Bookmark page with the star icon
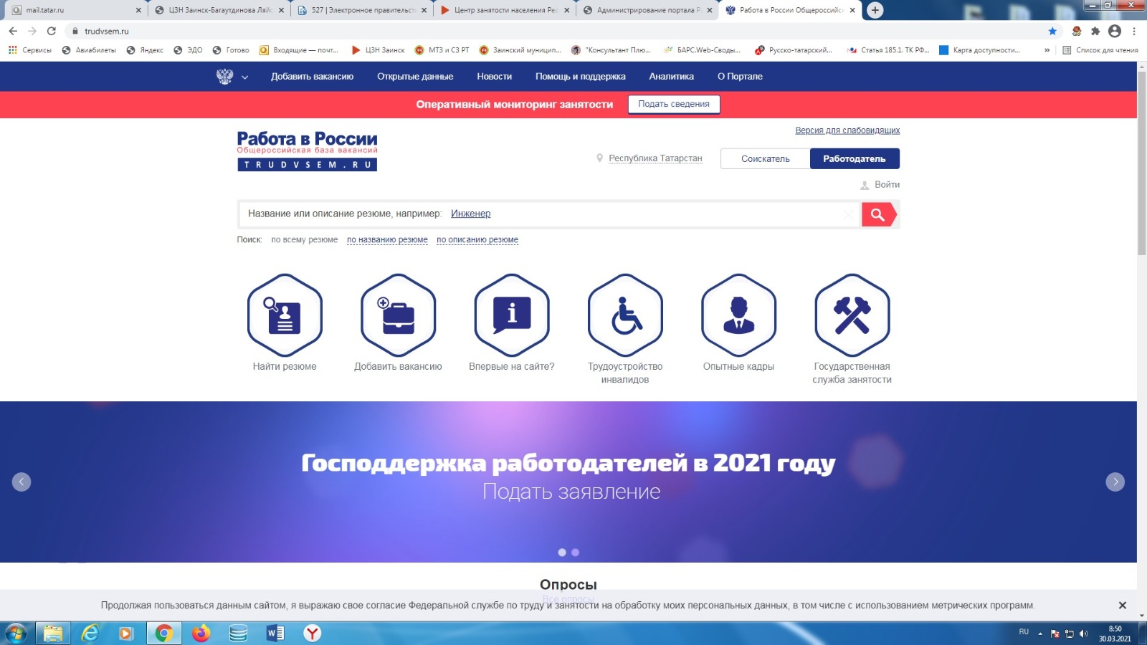 1052,31
